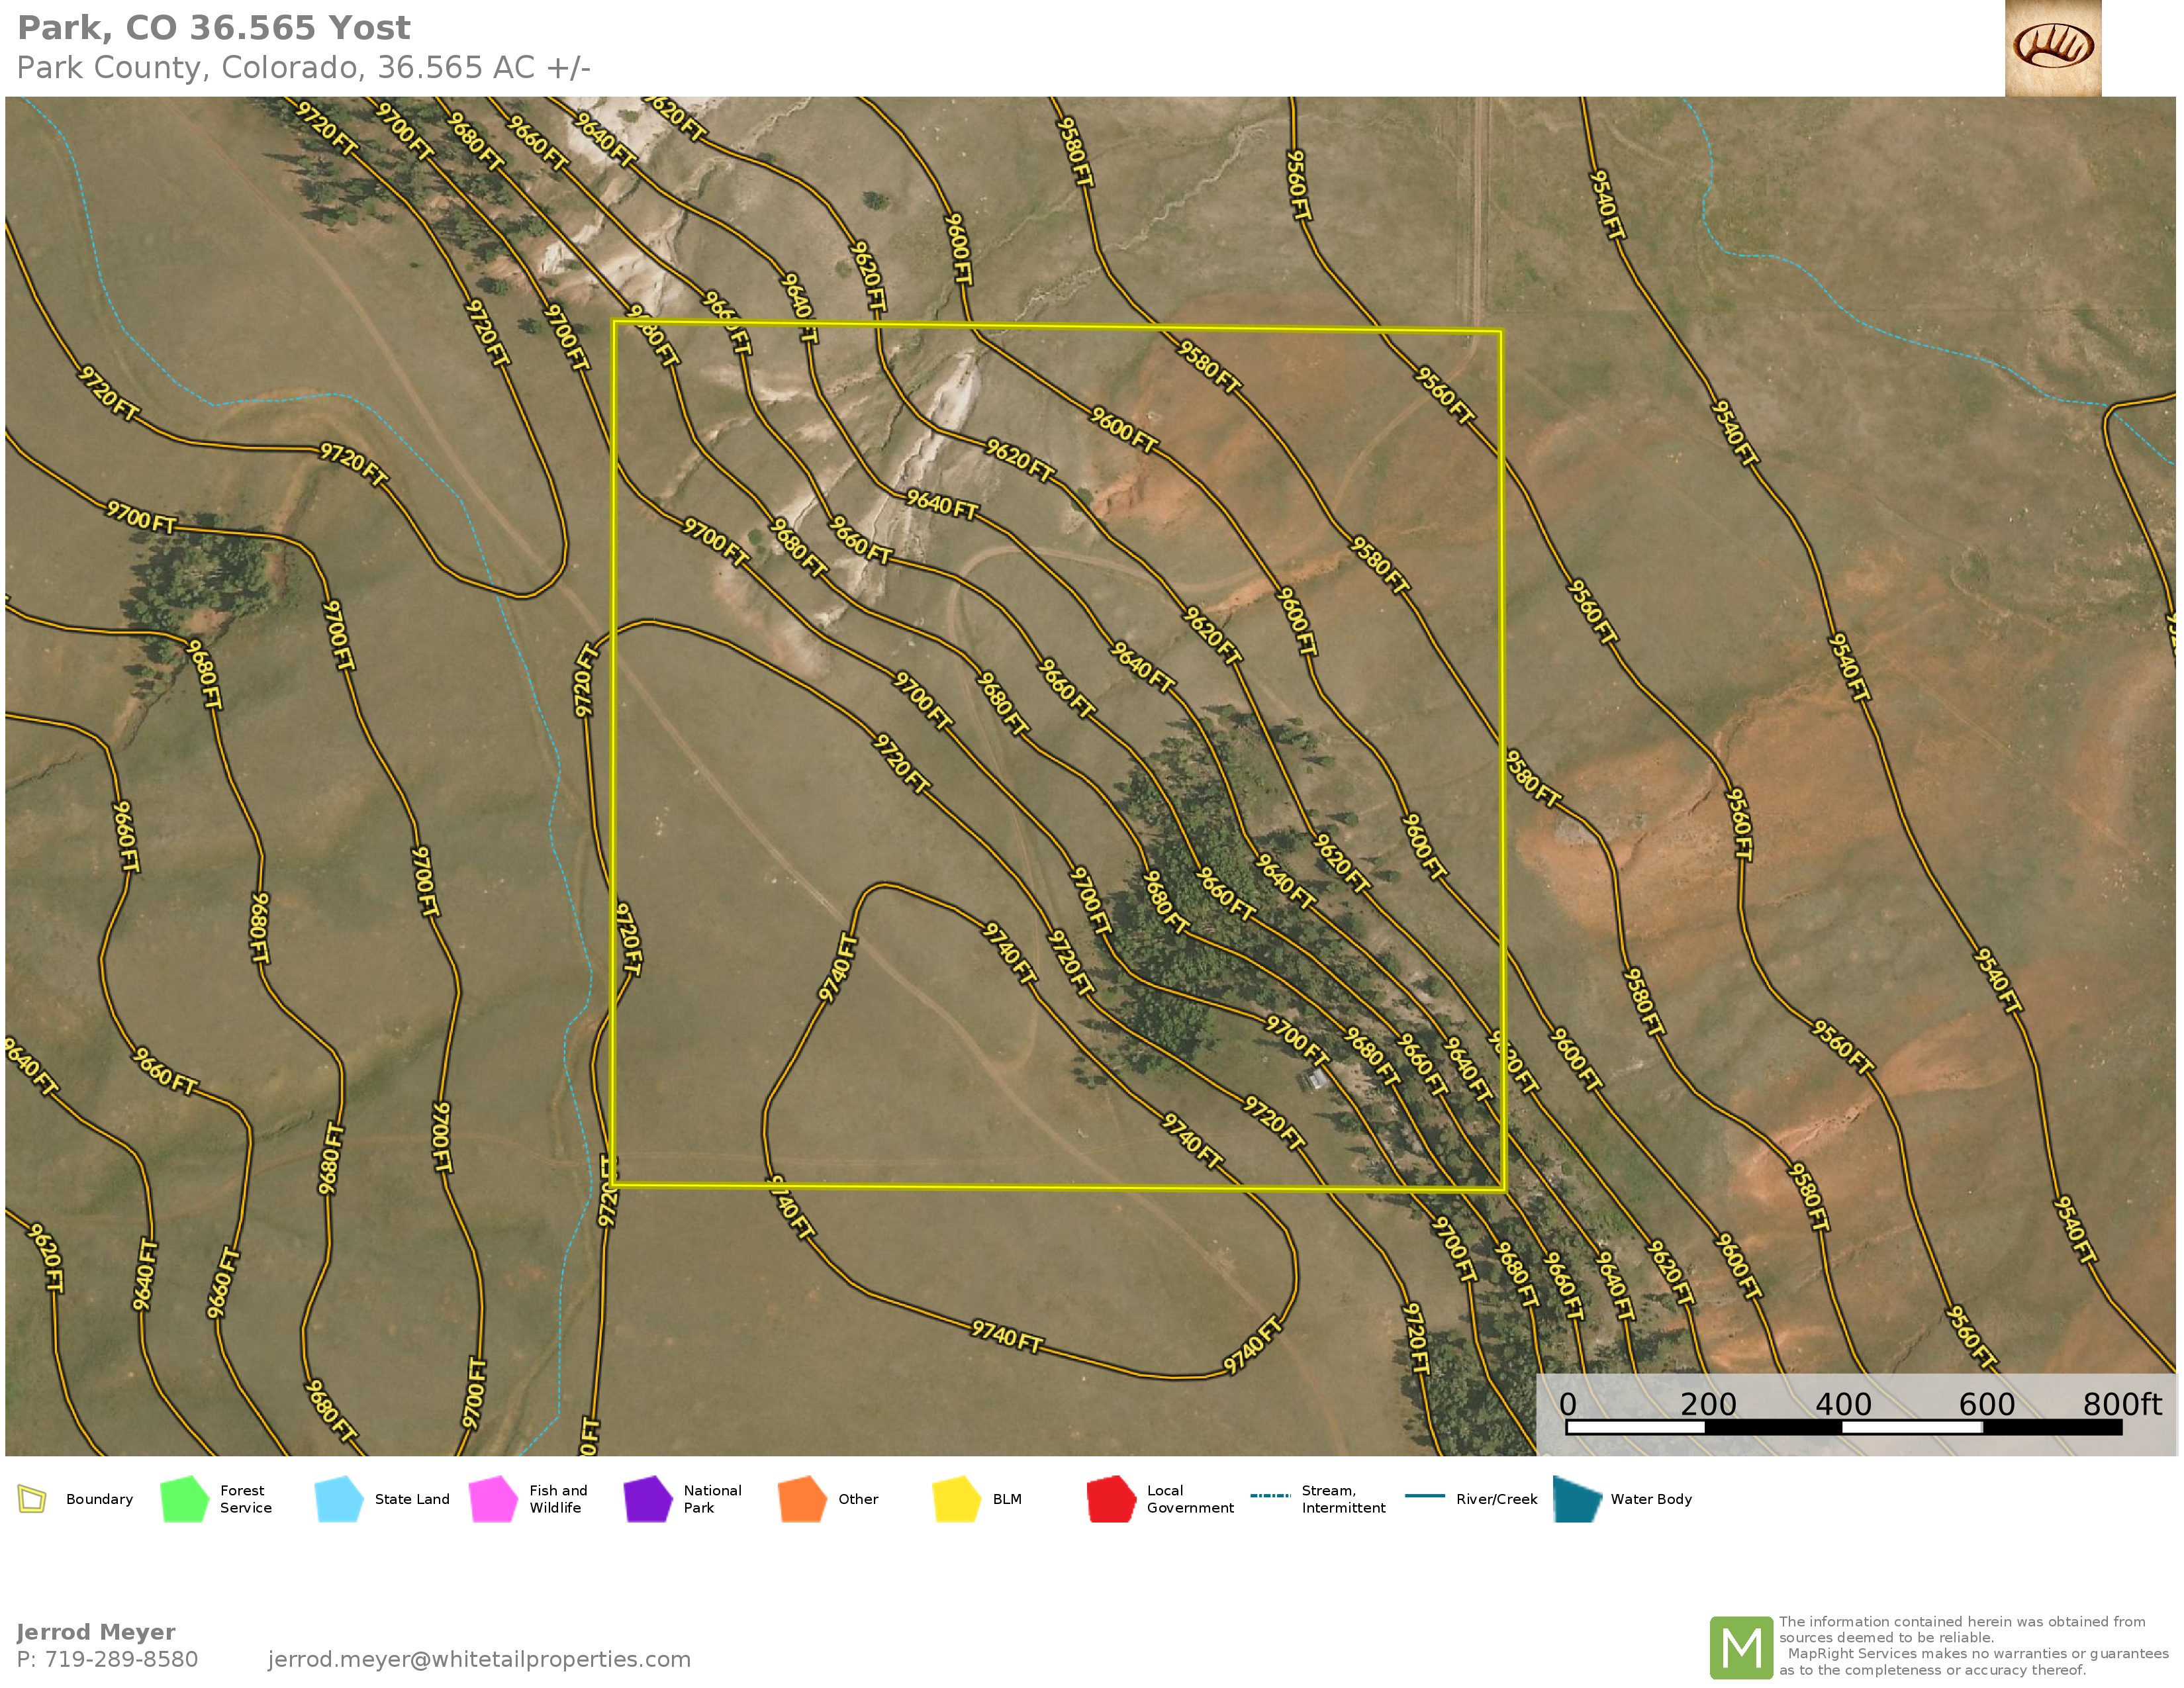Click the pink Fish and Wildlife swatch
The image size is (2184, 1688).
493,1499
